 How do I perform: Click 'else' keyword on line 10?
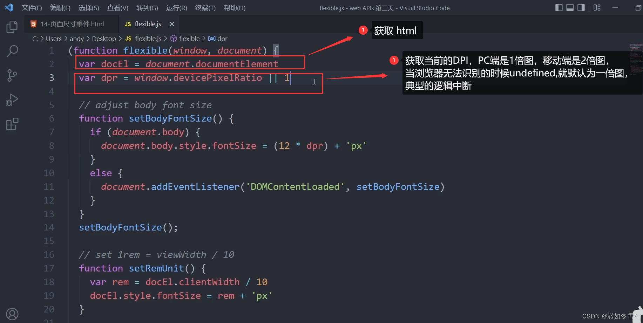(101, 173)
